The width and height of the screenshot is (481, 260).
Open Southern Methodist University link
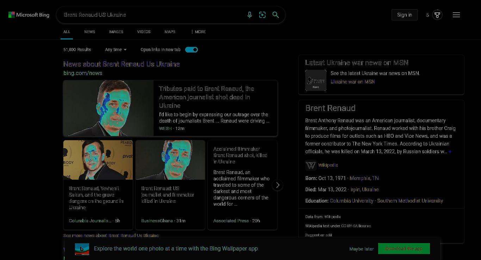[x=410, y=201]
